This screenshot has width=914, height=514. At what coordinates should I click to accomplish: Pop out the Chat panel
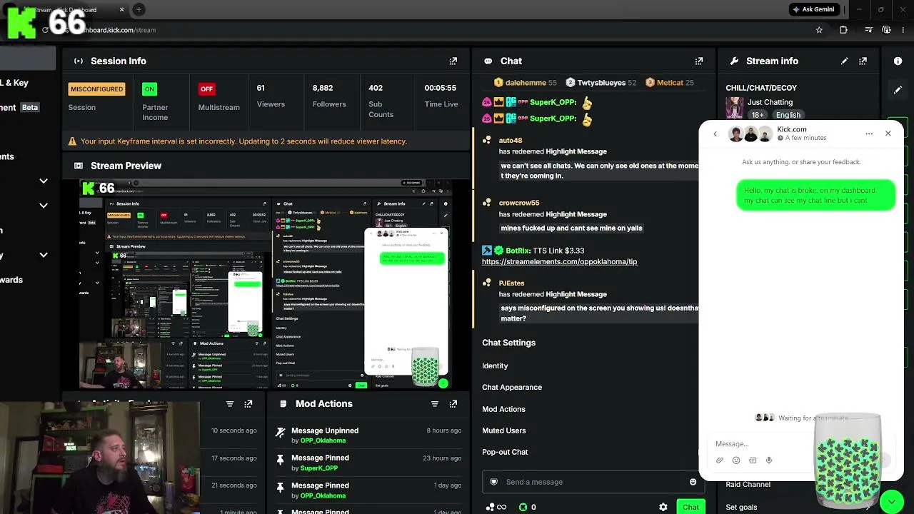pyautogui.click(x=699, y=61)
